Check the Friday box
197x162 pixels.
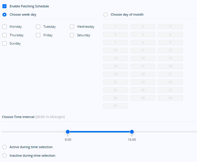click(38, 35)
